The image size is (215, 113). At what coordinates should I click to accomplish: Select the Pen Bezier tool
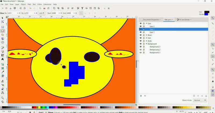coord(2,48)
